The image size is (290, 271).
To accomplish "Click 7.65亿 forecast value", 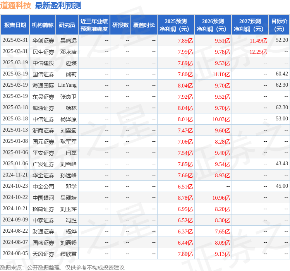I will 223,232.
